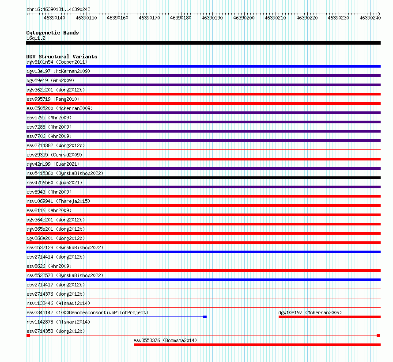Image resolution: width=393 pixels, height=362 pixels.
Task: Open the esv2505200 (McKernan2009) entry
Action: tap(60, 108)
